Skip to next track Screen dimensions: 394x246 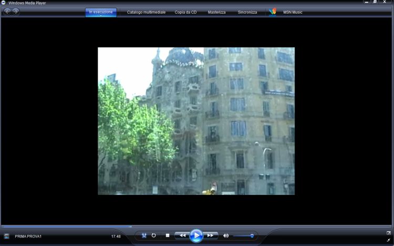pos(210,235)
